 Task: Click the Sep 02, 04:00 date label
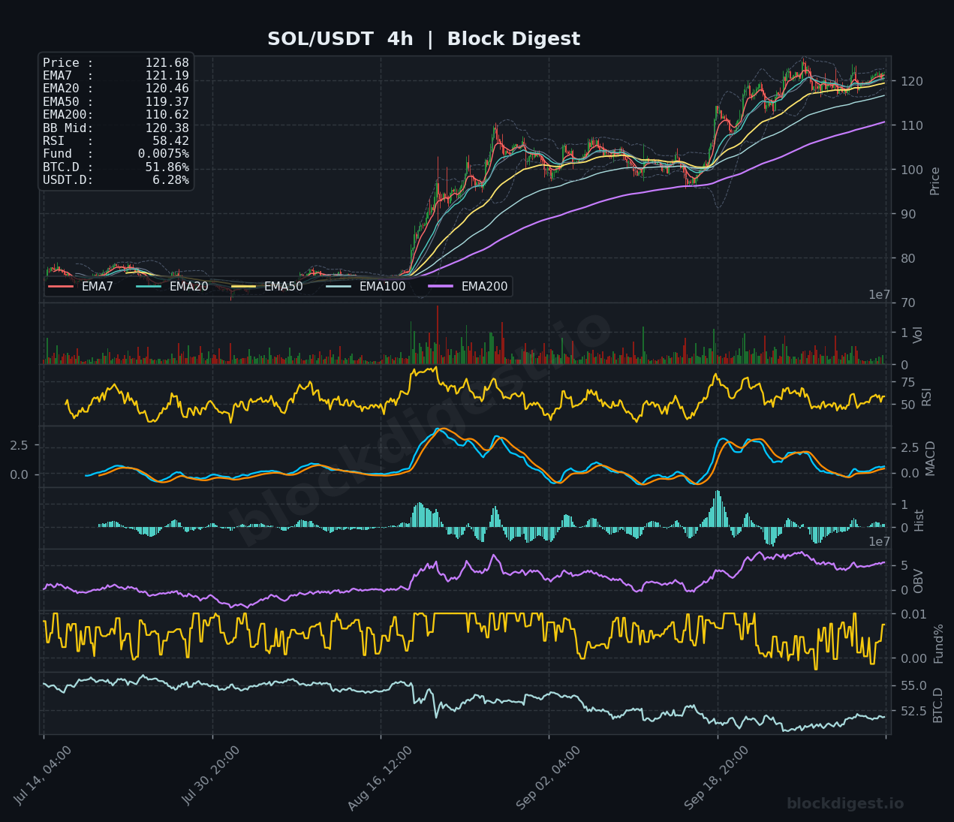pyautogui.click(x=548, y=778)
